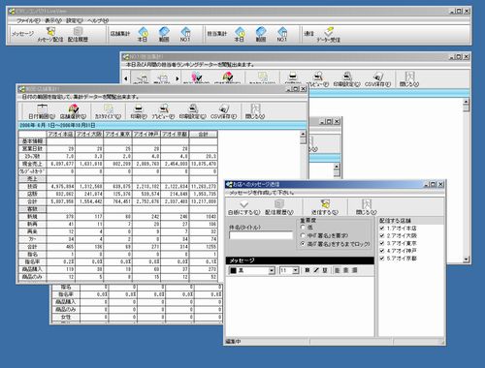This screenshot has width=485, height=368.
Task: Click プレビュー icon in store summary window
Action: tap(163, 111)
